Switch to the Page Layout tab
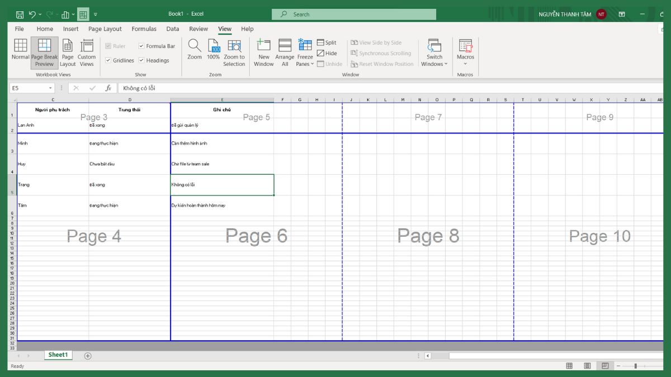Viewport: 671px width, 377px height. pos(105,29)
